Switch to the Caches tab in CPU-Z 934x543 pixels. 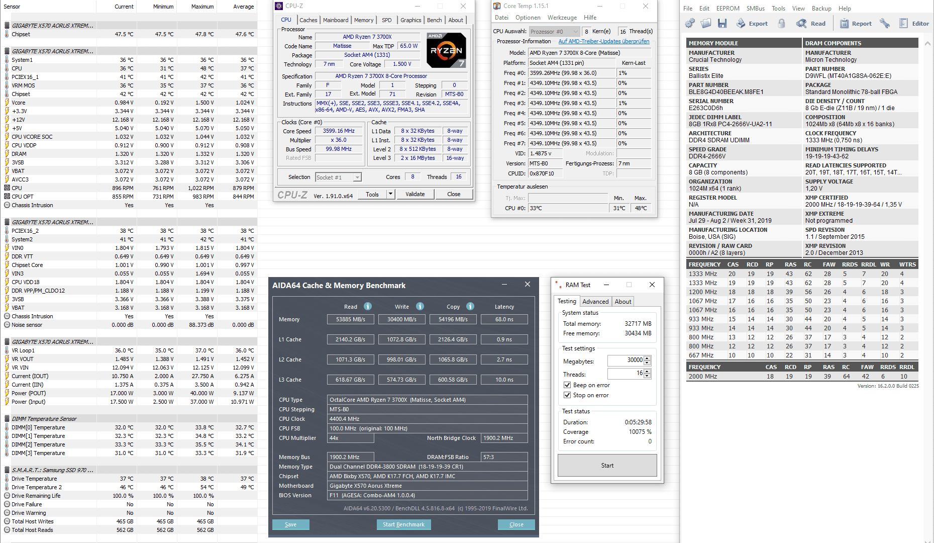(x=308, y=20)
